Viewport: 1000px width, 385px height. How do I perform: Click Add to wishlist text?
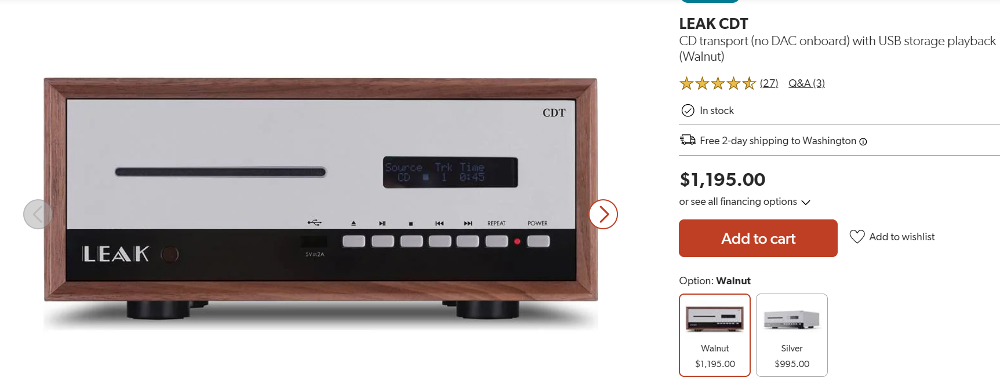(902, 237)
